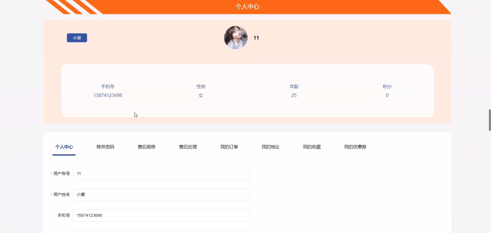Select the 个人中心 tab
491x233 pixels.
pyautogui.click(x=64, y=147)
